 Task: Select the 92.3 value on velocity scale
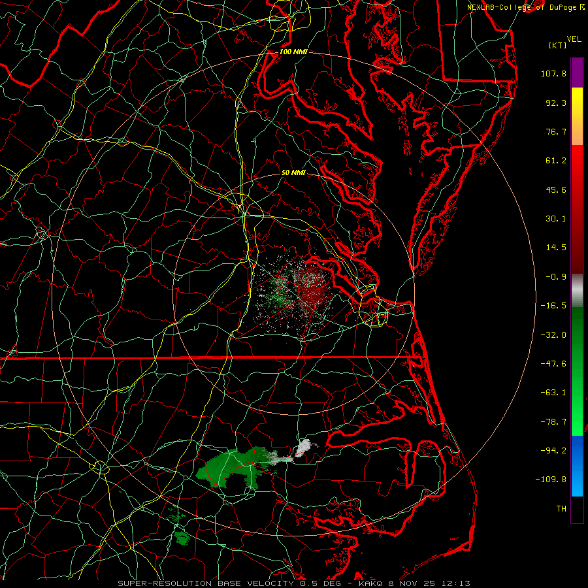[556, 103]
